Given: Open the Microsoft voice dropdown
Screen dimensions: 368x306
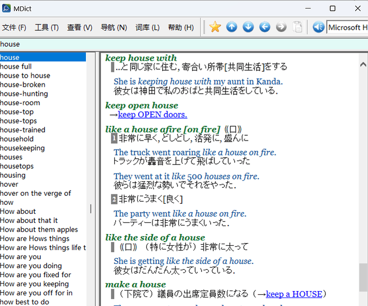Looking at the screenshot, I should tap(347, 27).
